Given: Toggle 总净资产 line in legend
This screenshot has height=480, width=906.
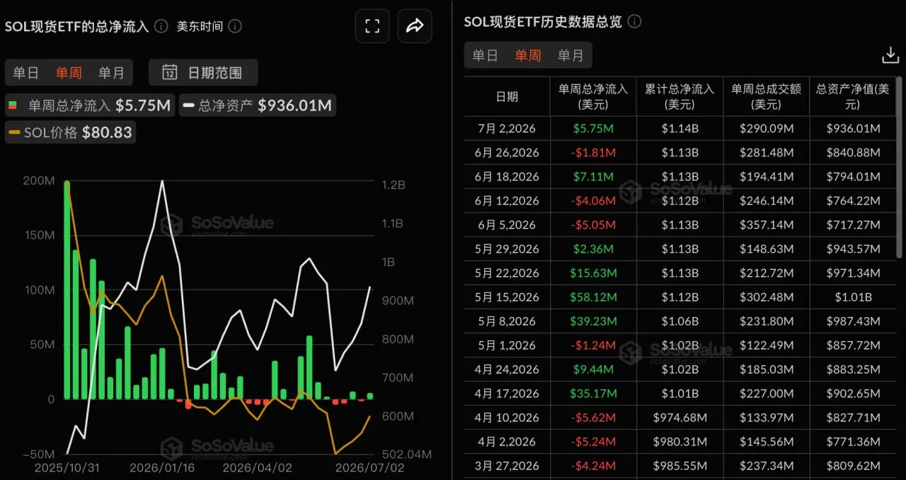Looking at the screenshot, I should (258, 105).
